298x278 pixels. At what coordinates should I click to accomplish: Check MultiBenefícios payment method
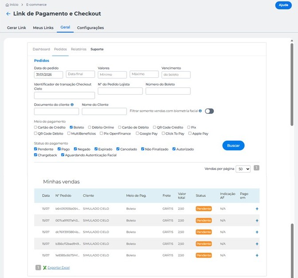69,133
